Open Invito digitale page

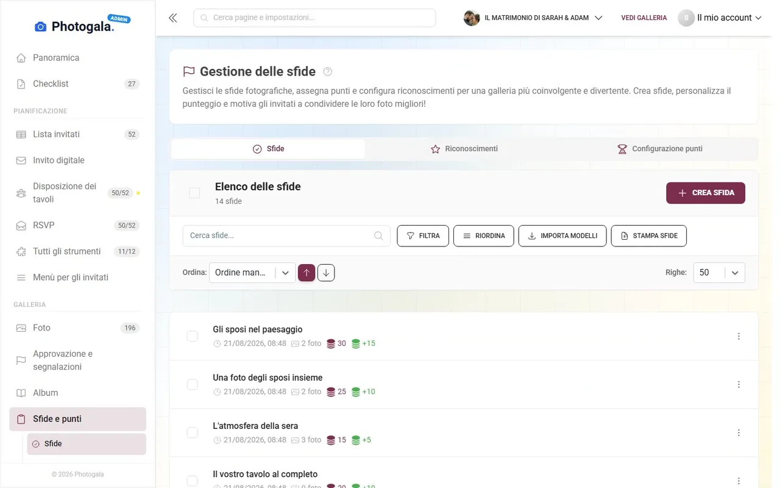coord(78,160)
